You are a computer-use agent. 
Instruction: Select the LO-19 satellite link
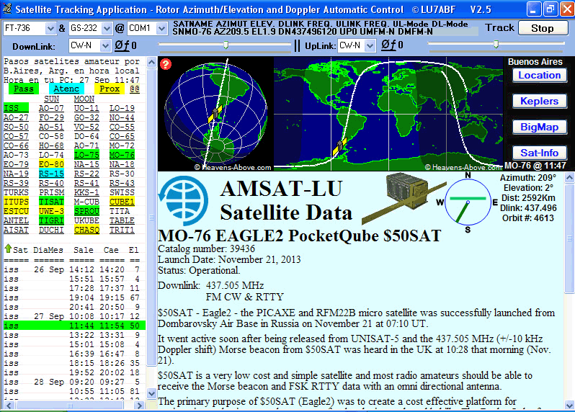click(122, 108)
